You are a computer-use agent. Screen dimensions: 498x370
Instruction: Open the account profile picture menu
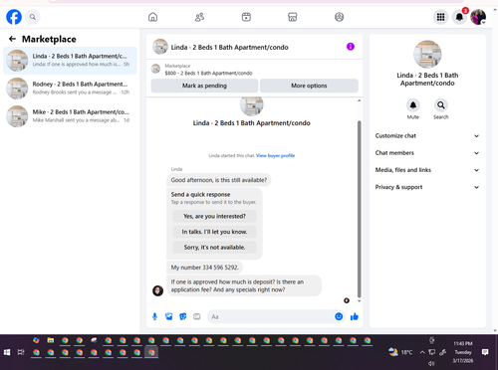click(478, 17)
